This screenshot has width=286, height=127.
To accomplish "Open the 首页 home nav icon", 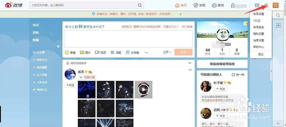I will (177, 5).
